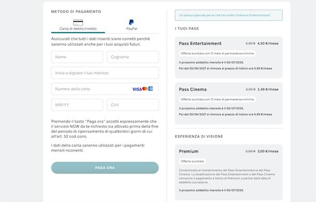Click 'Offerta scontata' badge under Premium
The height and width of the screenshot is (202, 316).
[192, 161]
